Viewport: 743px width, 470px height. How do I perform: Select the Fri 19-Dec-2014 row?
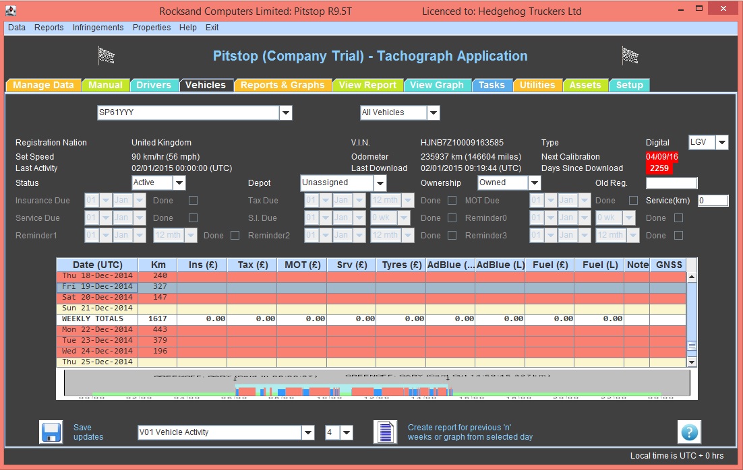[371, 286]
